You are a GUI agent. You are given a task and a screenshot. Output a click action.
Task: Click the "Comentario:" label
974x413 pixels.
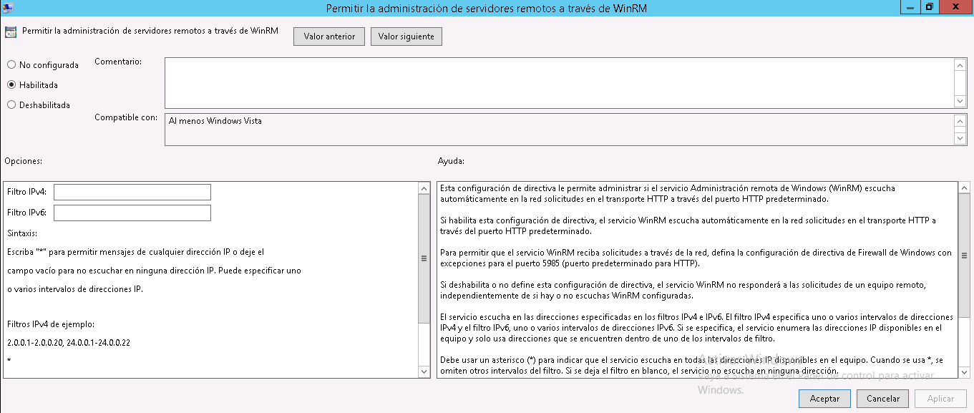click(118, 62)
